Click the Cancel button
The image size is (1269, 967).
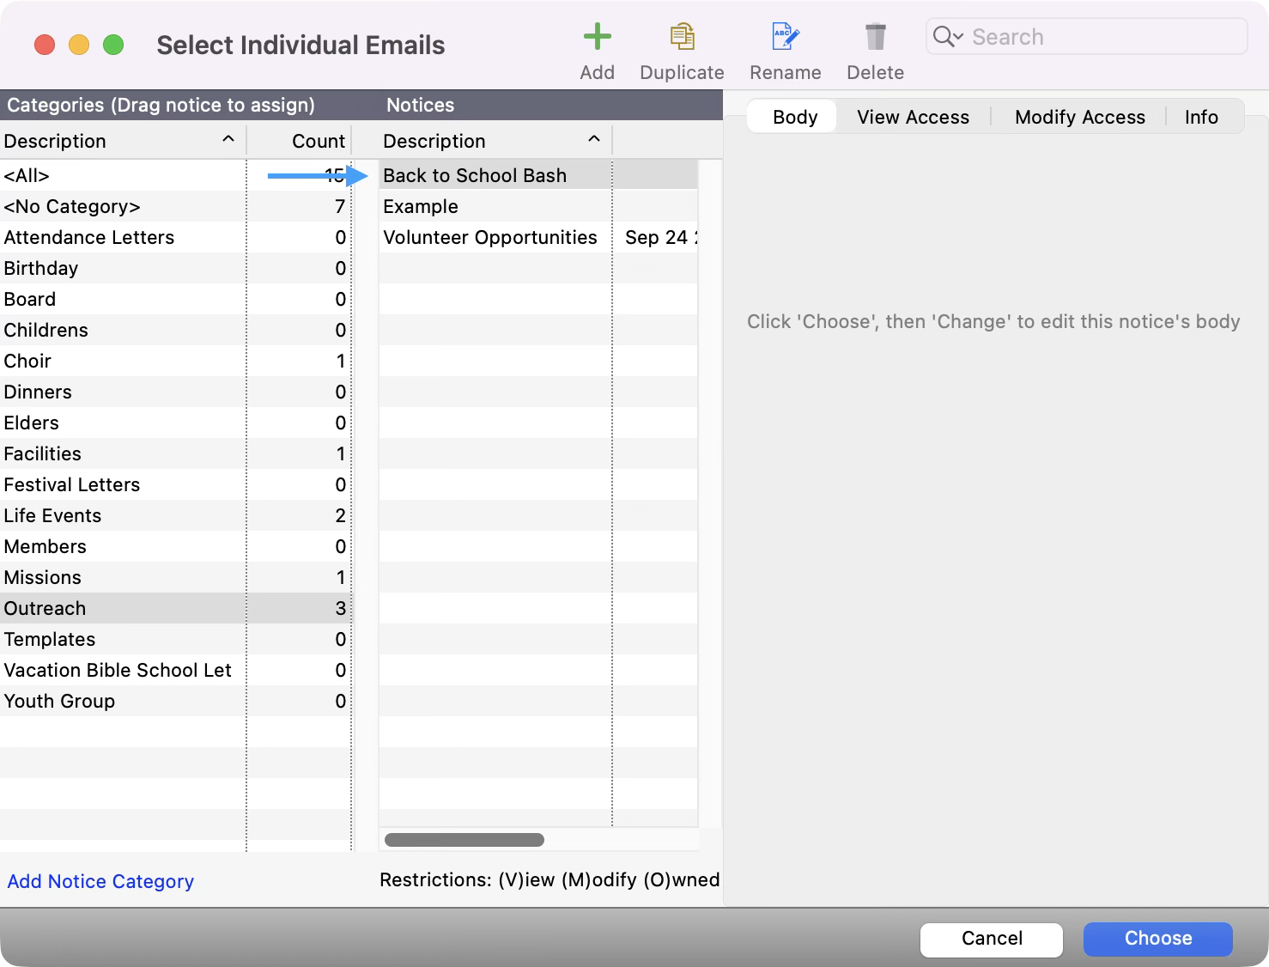992,939
